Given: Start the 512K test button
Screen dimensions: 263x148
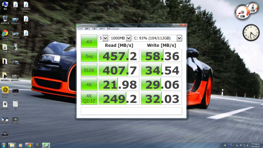Looking at the screenshot, I should click(89, 70).
